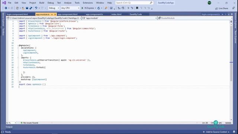
Task: Save the current file using the floppy icon
Action: tap(27, 8)
